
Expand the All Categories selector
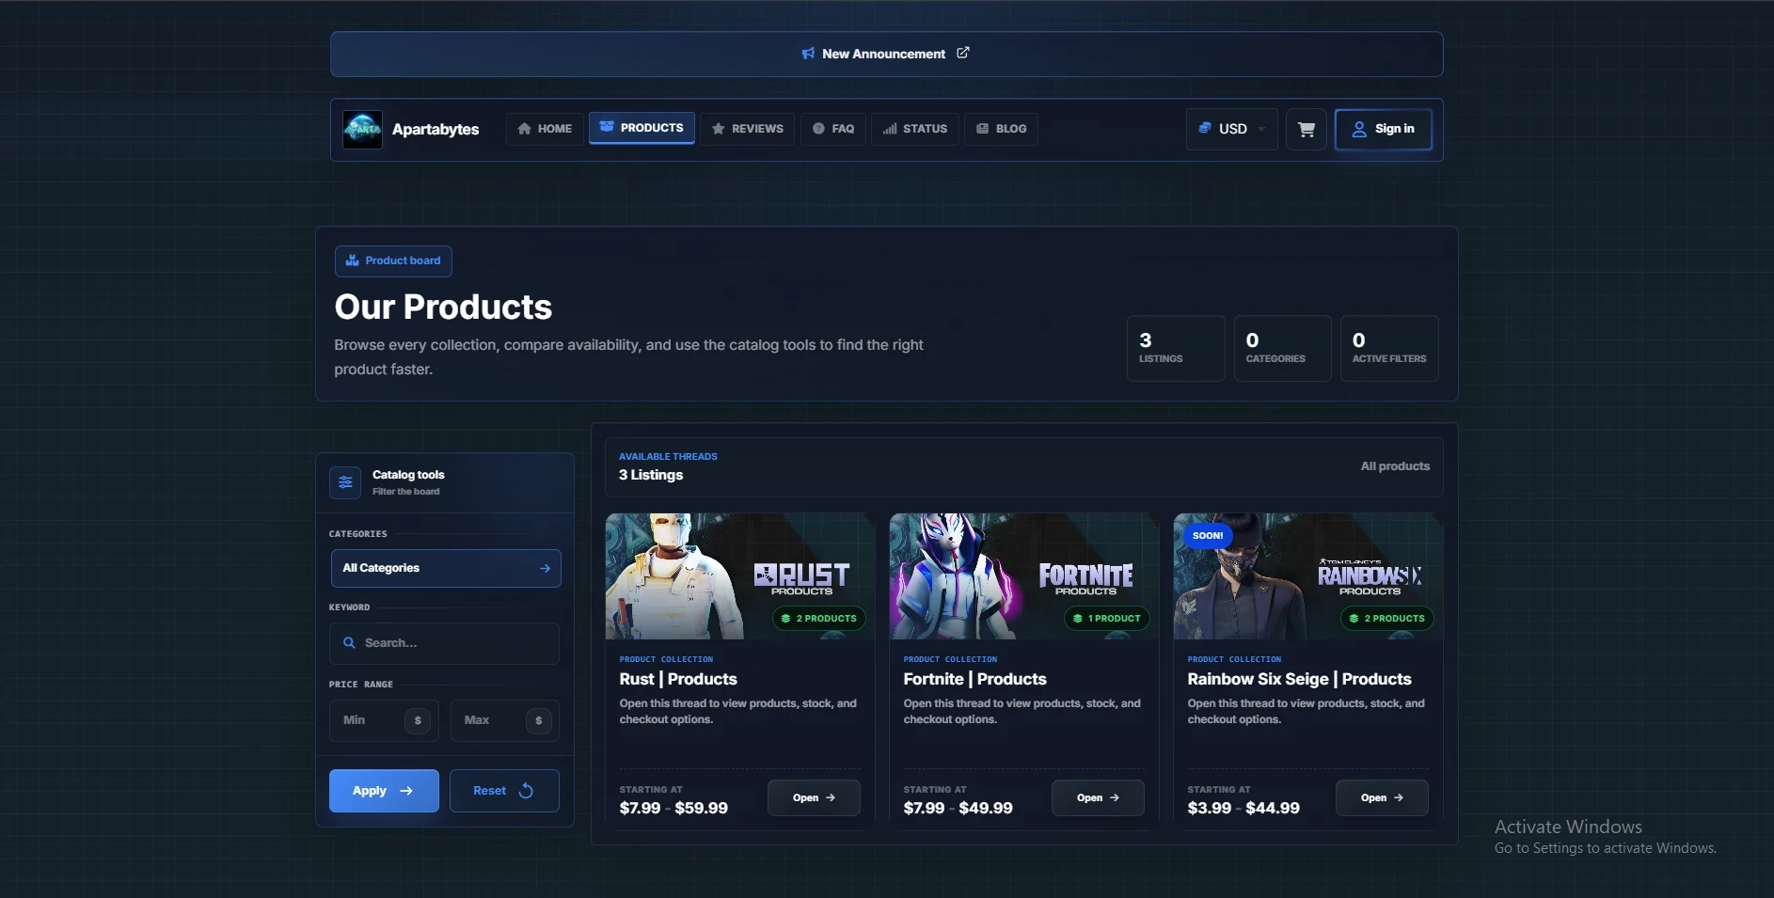446,569
